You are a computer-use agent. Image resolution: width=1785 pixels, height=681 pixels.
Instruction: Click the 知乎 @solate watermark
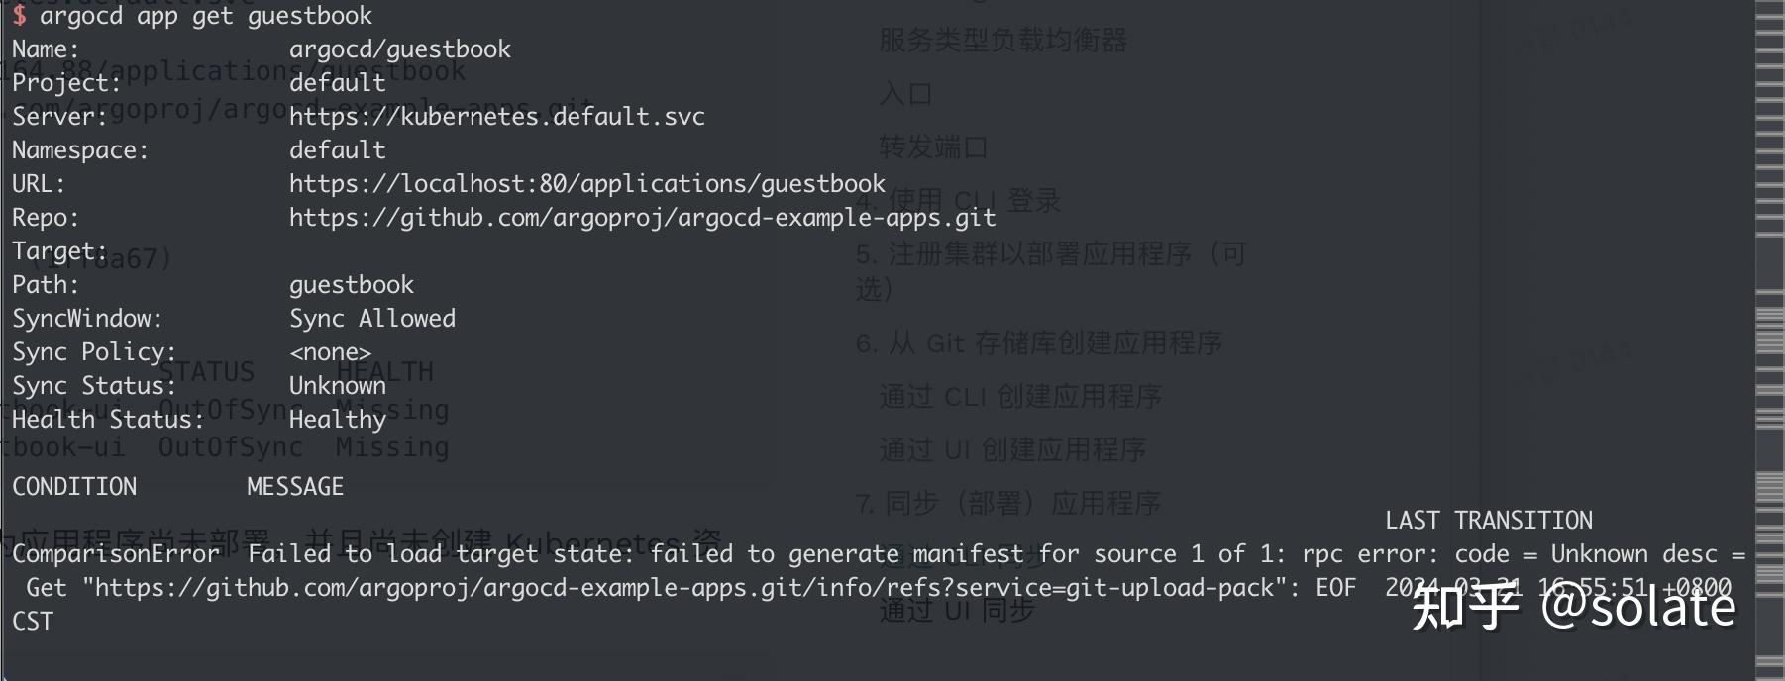click(x=1573, y=606)
